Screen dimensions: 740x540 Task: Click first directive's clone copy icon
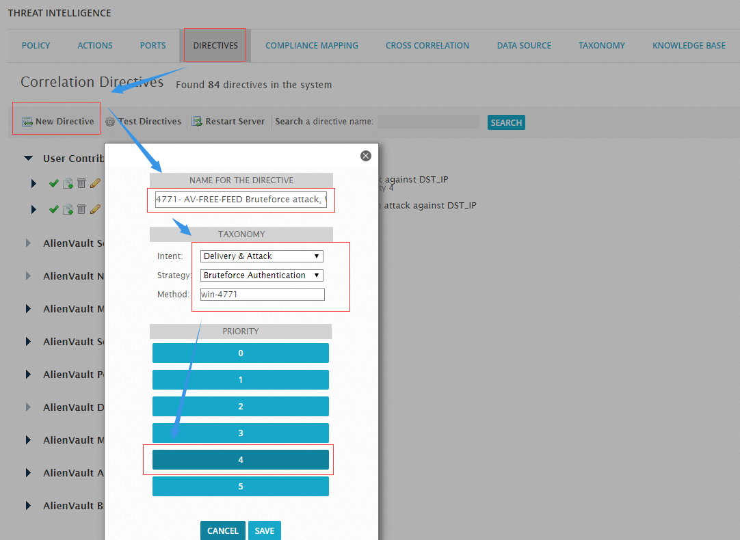click(68, 183)
